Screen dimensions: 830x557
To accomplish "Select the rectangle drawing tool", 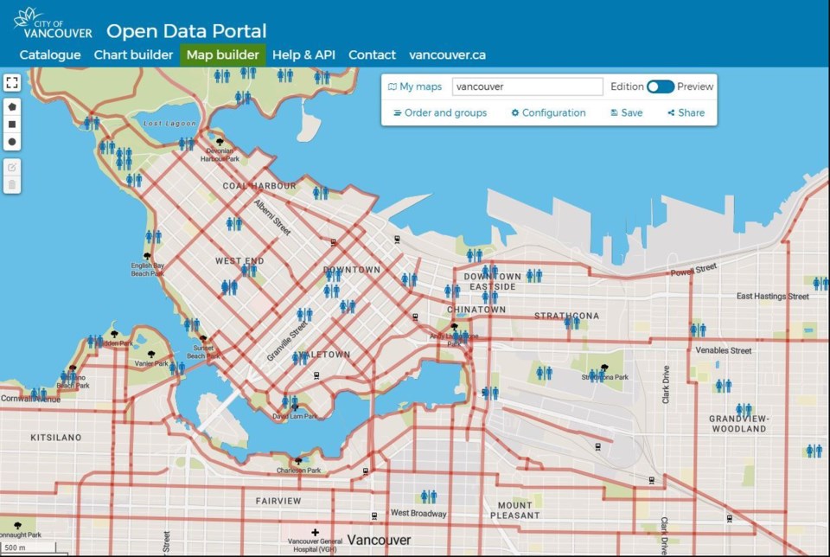I will click(11, 125).
